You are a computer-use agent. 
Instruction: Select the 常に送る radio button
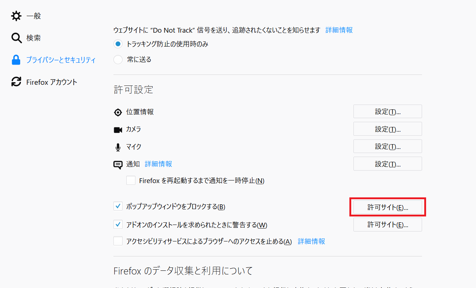[118, 59]
